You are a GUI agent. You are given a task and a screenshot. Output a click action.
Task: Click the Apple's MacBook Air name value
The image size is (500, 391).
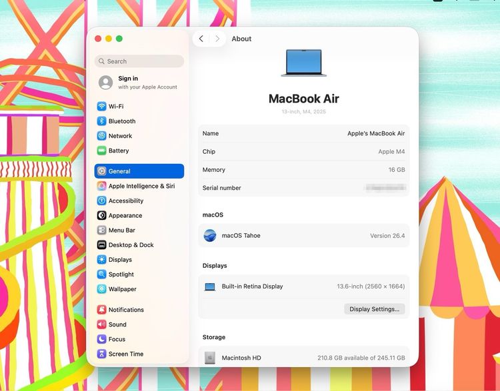(x=376, y=133)
